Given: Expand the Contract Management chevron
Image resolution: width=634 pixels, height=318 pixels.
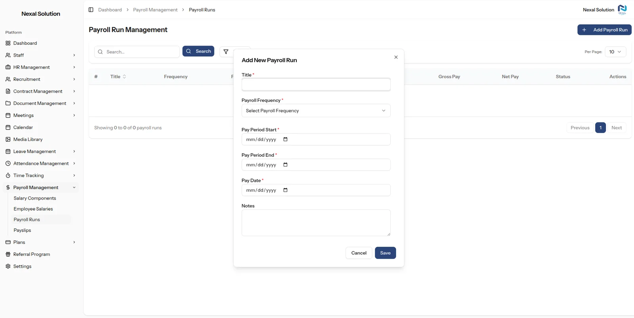Looking at the screenshot, I should [x=74, y=91].
